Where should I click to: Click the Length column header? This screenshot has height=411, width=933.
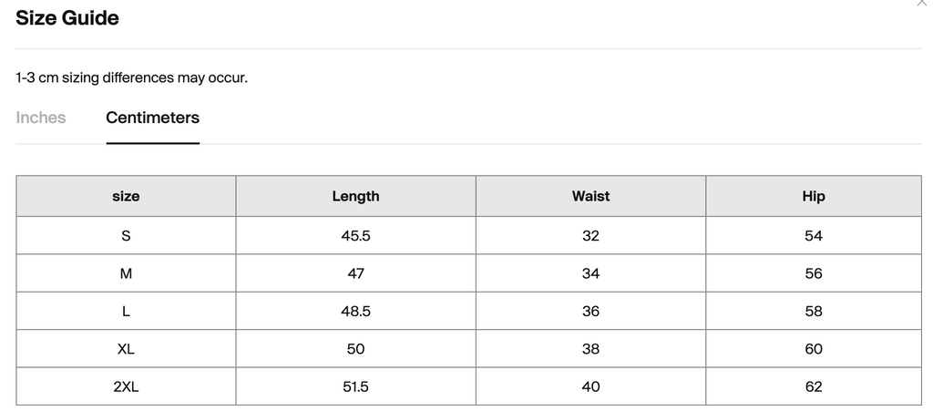[x=356, y=196]
